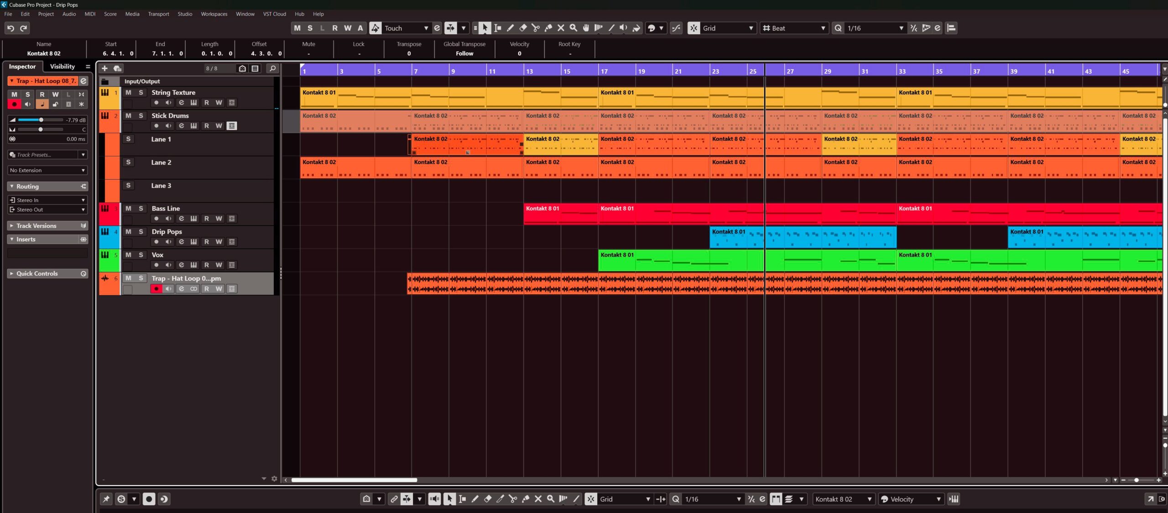Select the Line tool in main toolbar
This screenshot has height=513, width=1168.
tap(611, 28)
